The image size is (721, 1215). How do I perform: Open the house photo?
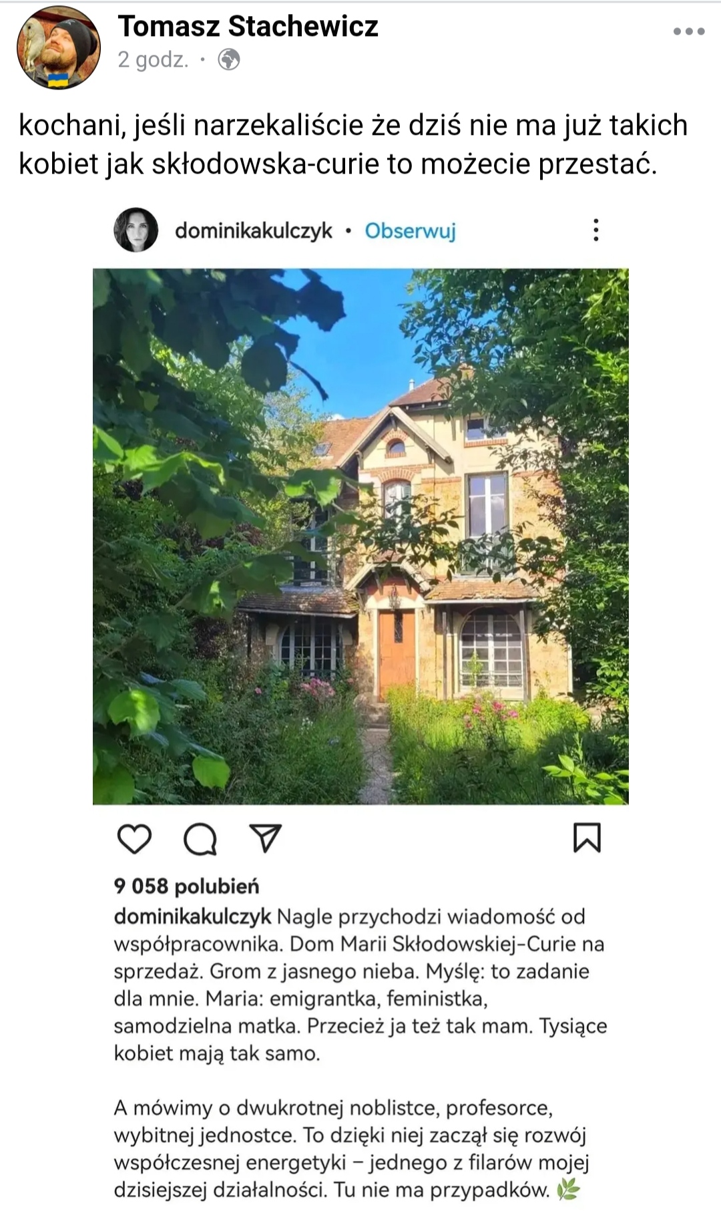pos(360,536)
